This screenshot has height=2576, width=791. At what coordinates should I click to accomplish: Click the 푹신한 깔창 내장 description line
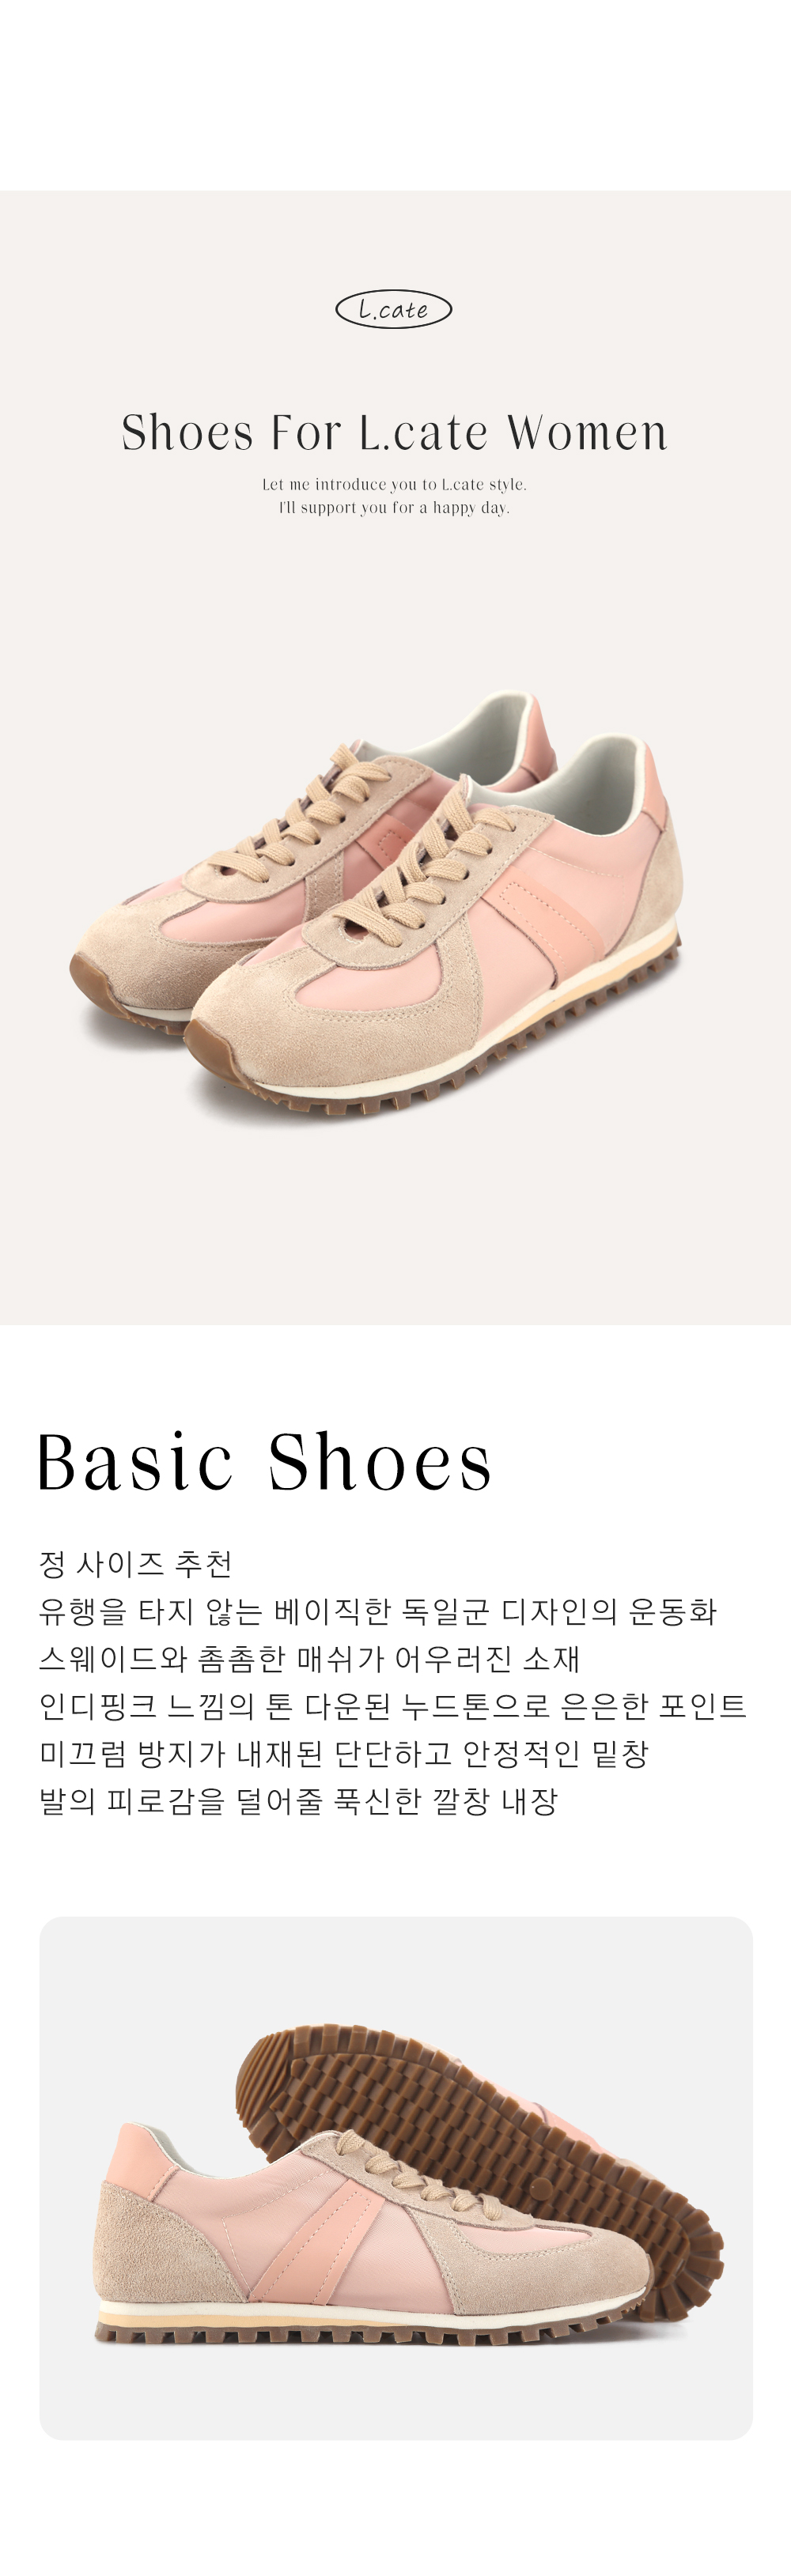(298, 1800)
